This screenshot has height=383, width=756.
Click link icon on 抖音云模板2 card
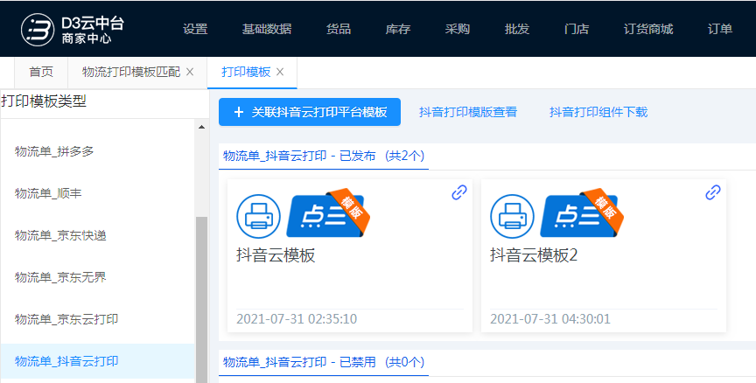coord(712,192)
